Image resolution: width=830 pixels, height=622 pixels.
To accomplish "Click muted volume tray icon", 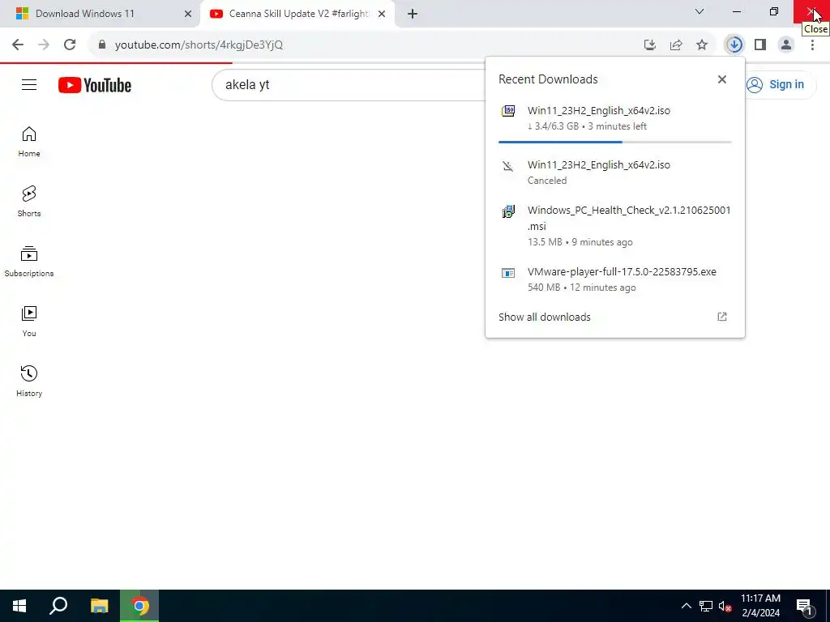I will [x=725, y=607].
